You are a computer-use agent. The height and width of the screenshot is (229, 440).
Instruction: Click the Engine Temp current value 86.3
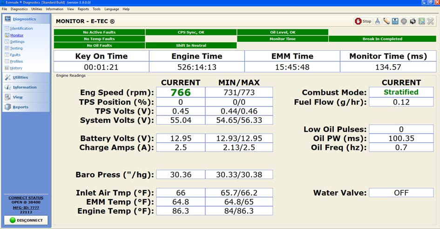(x=181, y=211)
